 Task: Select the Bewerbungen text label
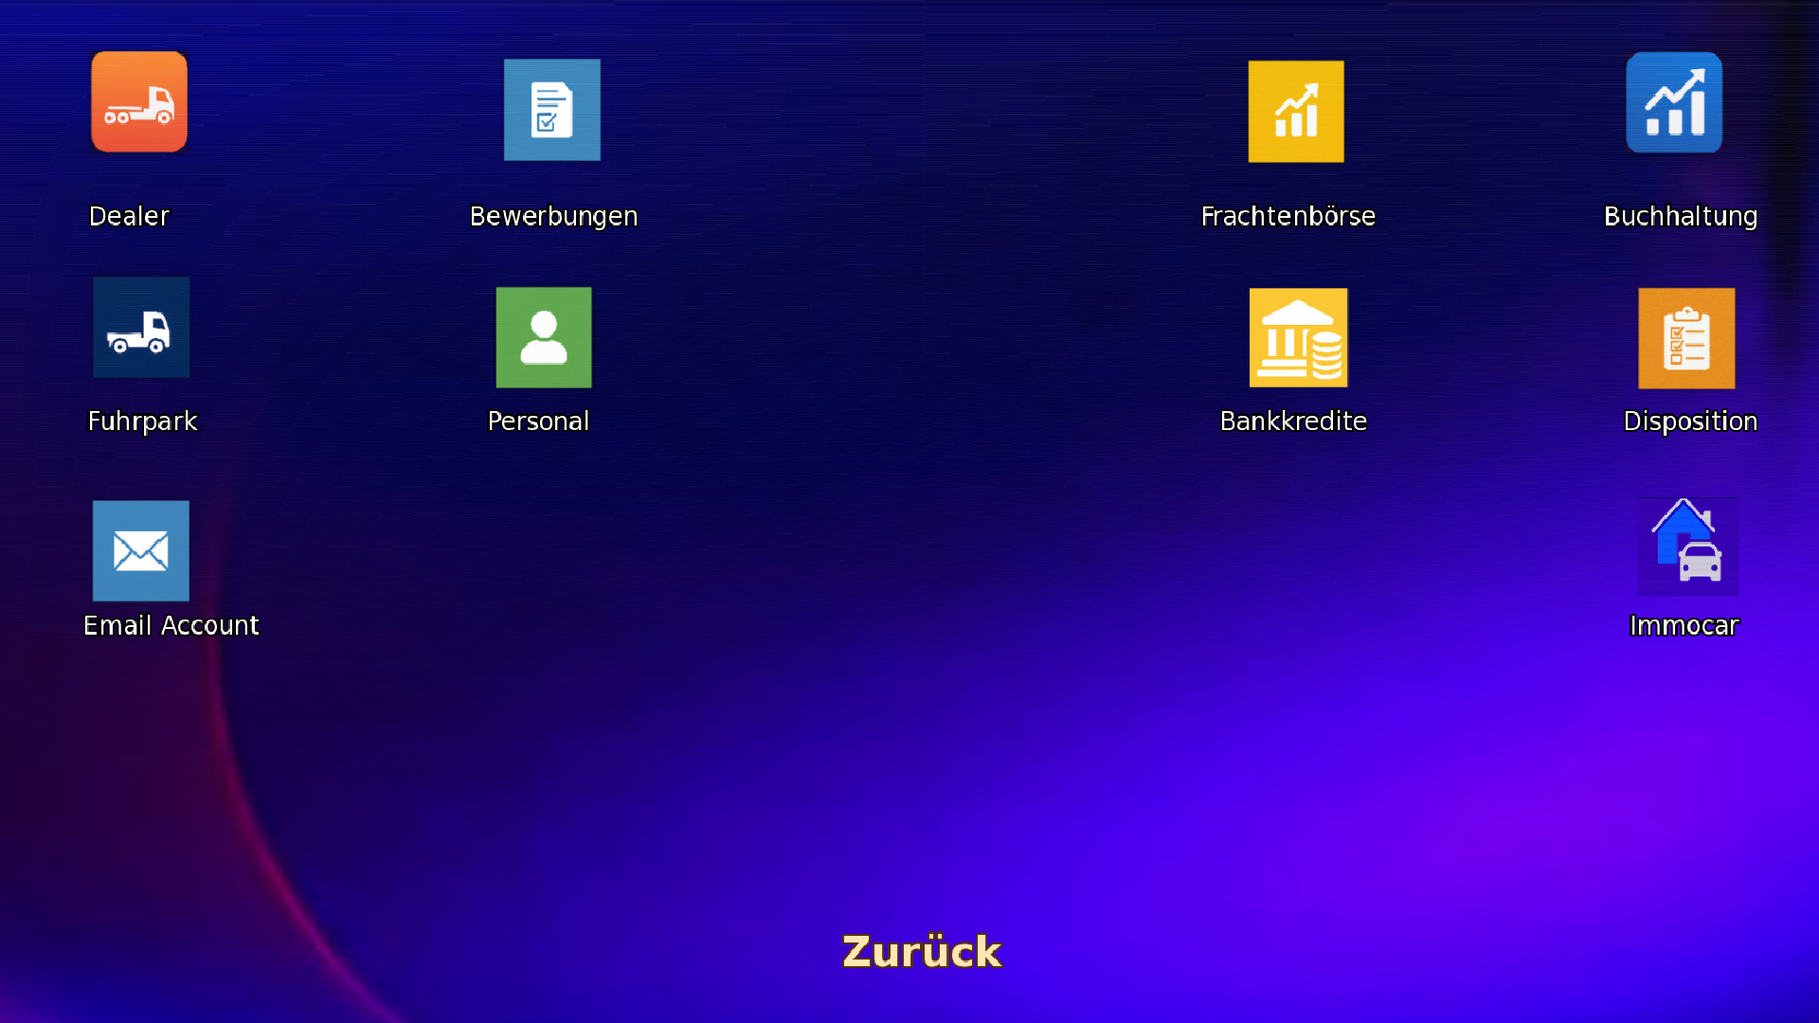[x=554, y=217]
